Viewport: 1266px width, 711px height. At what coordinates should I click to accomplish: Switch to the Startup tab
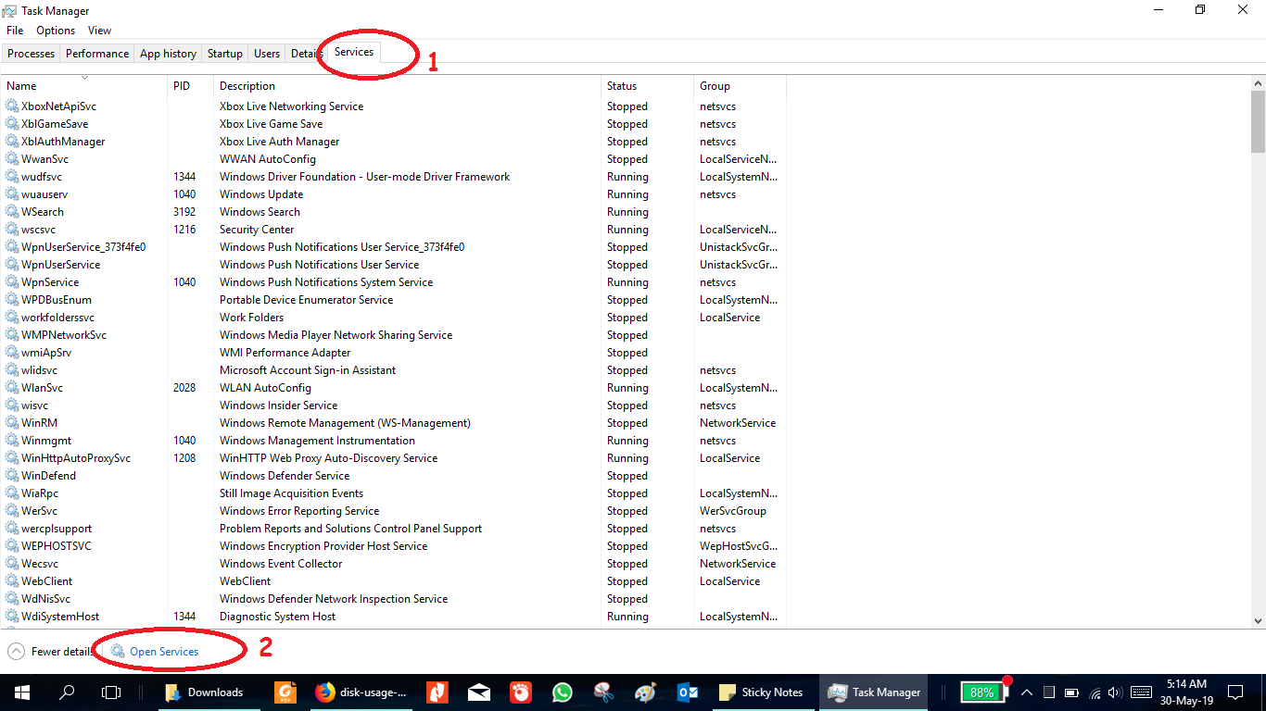click(x=224, y=54)
